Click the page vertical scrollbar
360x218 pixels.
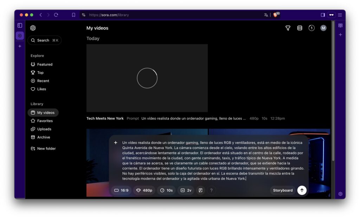[333, 91]
